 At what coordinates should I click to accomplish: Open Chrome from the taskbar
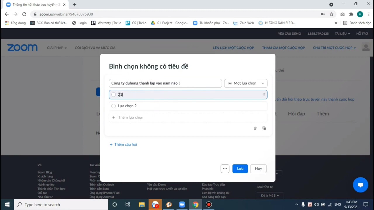coord(195,204)
